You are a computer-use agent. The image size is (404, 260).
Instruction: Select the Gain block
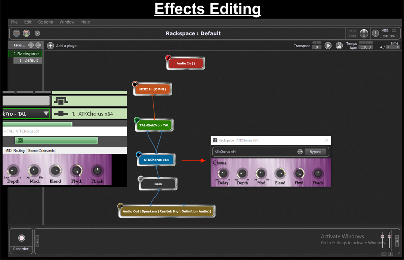(158, 184)
